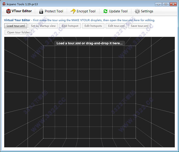Maximize the krpano Tools window
The image size is (179, 152).
point(166,4)
